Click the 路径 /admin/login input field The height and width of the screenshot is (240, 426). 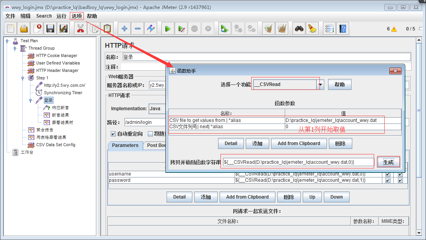coord(145,122)
